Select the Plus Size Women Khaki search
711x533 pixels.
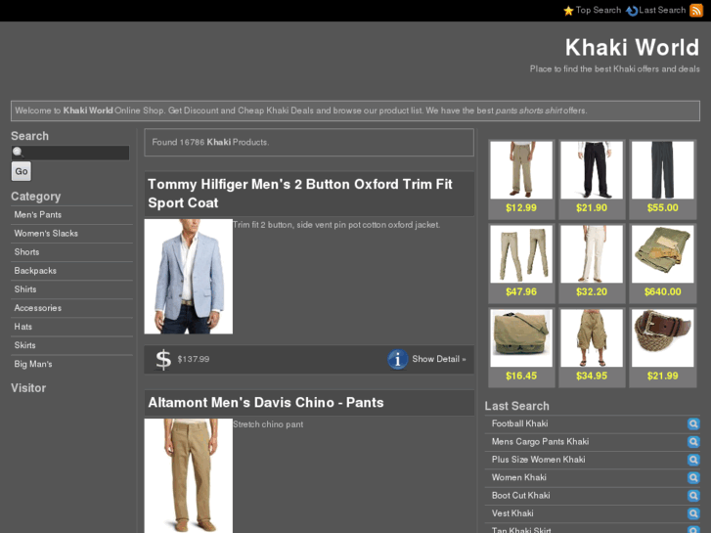538,460
